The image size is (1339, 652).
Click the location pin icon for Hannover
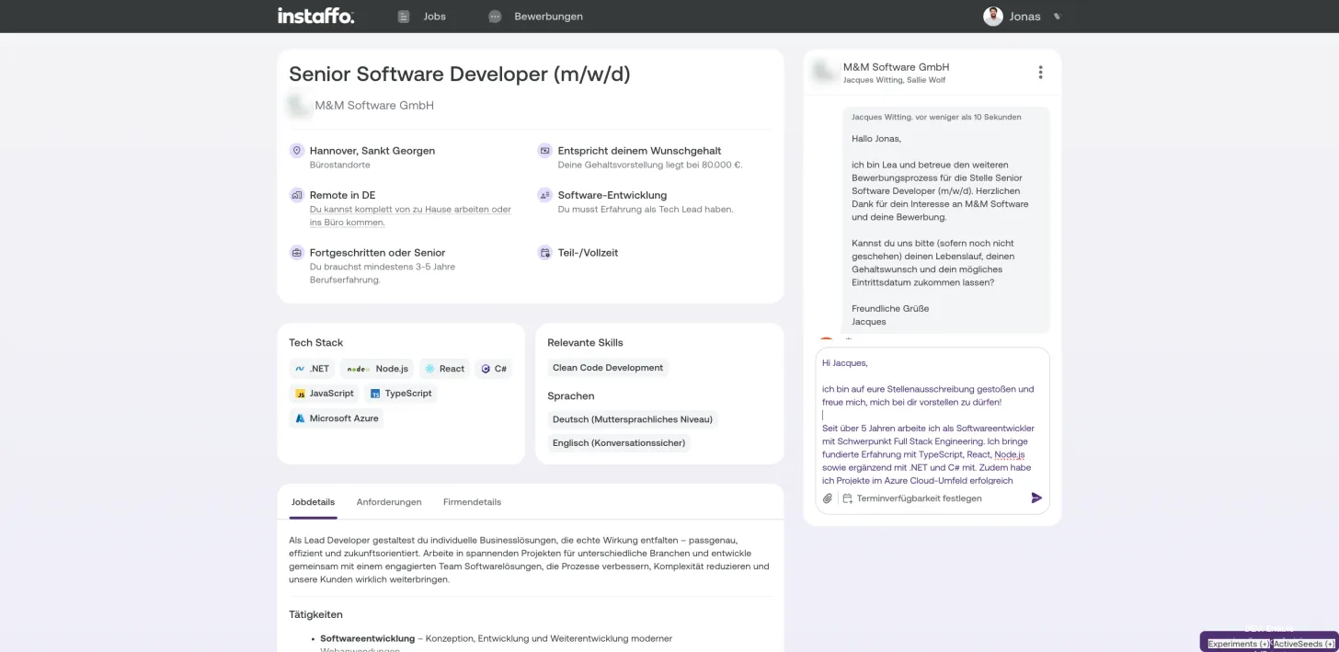[x=297, y=151]
